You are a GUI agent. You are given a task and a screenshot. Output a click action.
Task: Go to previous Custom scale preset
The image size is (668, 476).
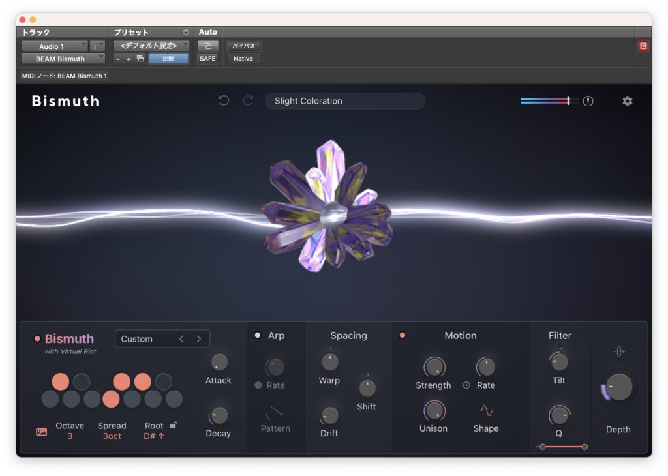pos(182,339)
